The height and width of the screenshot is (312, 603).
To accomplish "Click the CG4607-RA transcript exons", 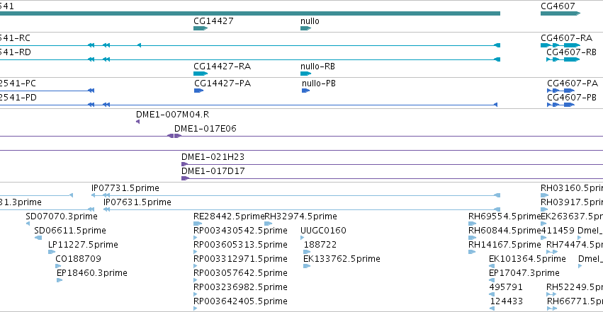I will pos(560,45).
